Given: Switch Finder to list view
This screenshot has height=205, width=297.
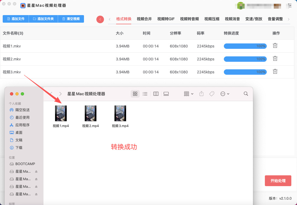Looking at the screenshot, I should (145, 94).
